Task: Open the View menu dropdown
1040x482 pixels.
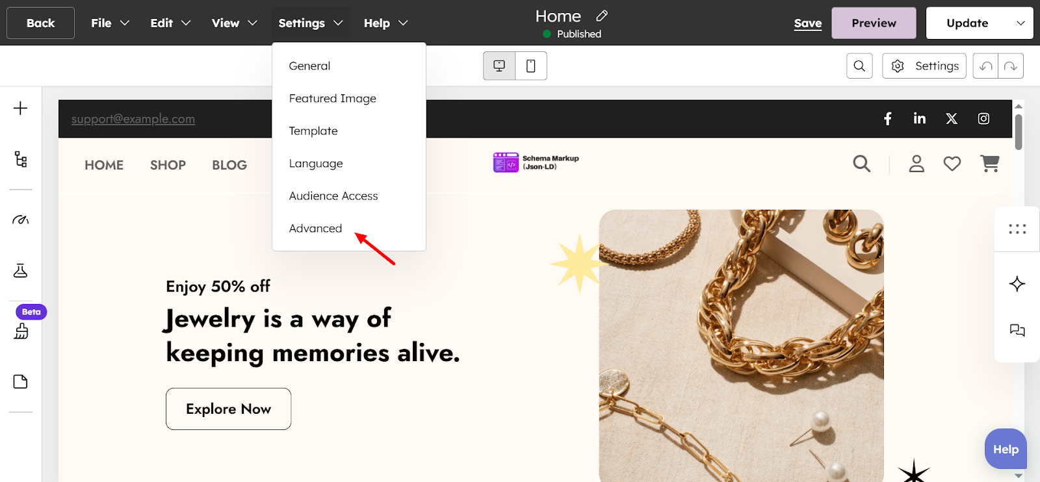Action: tap(234, 23)
